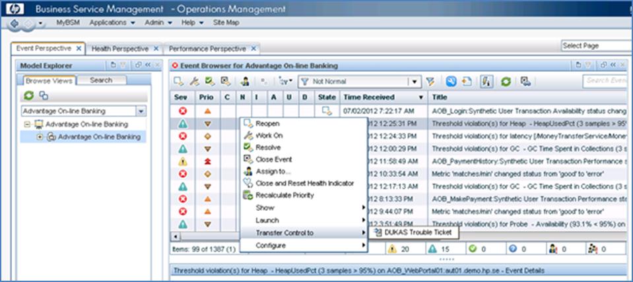Sort by the Sev column header

point(183,97)
